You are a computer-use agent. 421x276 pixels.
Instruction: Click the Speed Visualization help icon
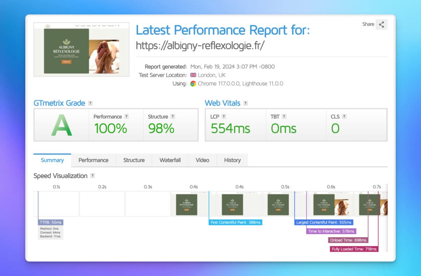click(93, 175)
